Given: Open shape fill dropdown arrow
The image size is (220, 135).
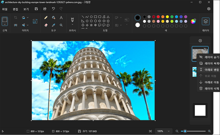Looking at the screenshot, I should point(121,25).
